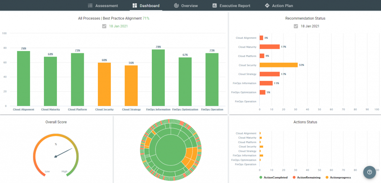
Task: Click the Action Plan diamond icon
Action: click(x=267, y=6)
